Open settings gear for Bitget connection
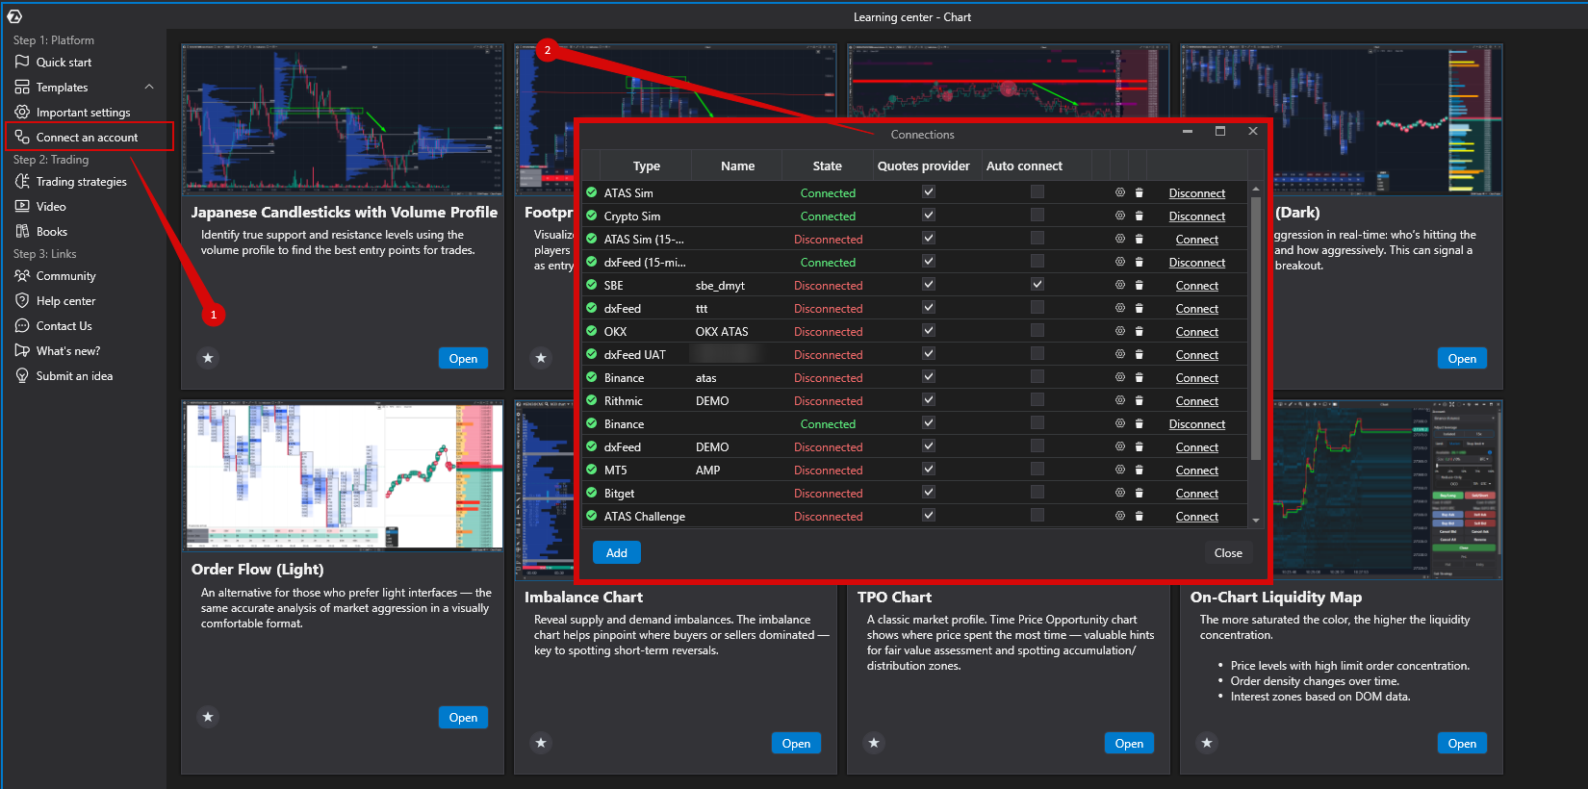The image size is (1588, 789). click(1120, 493)
